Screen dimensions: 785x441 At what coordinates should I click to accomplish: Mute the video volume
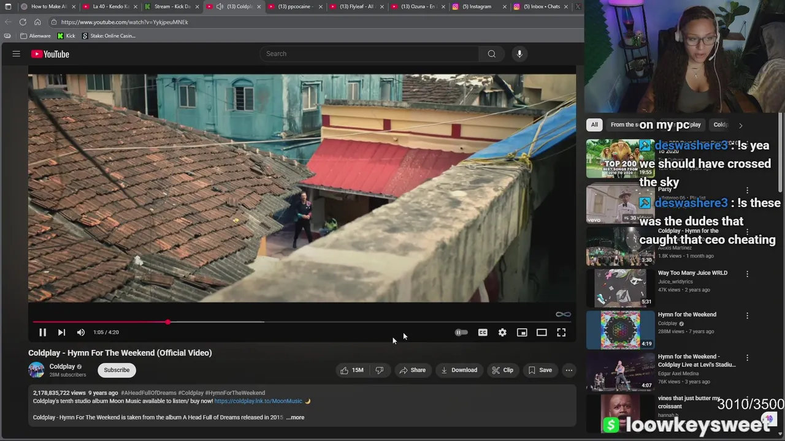point(81,332)
